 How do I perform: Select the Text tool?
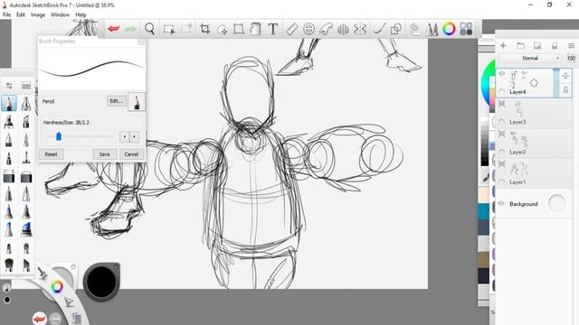[273, 29]
